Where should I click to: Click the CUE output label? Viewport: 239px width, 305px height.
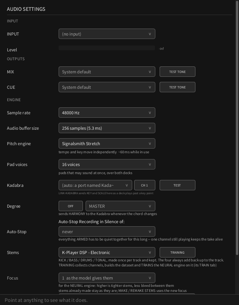11,87
